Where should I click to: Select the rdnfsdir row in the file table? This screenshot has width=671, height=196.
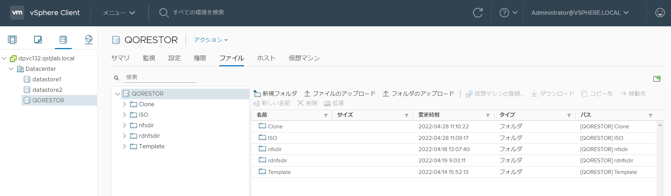point(453,161)
